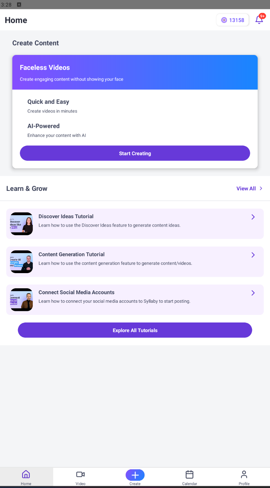This screenshot has width=270, height=488.
Task: Open the Discover Ideas tutorial thumbnail
Action: (x=21, y=223)
